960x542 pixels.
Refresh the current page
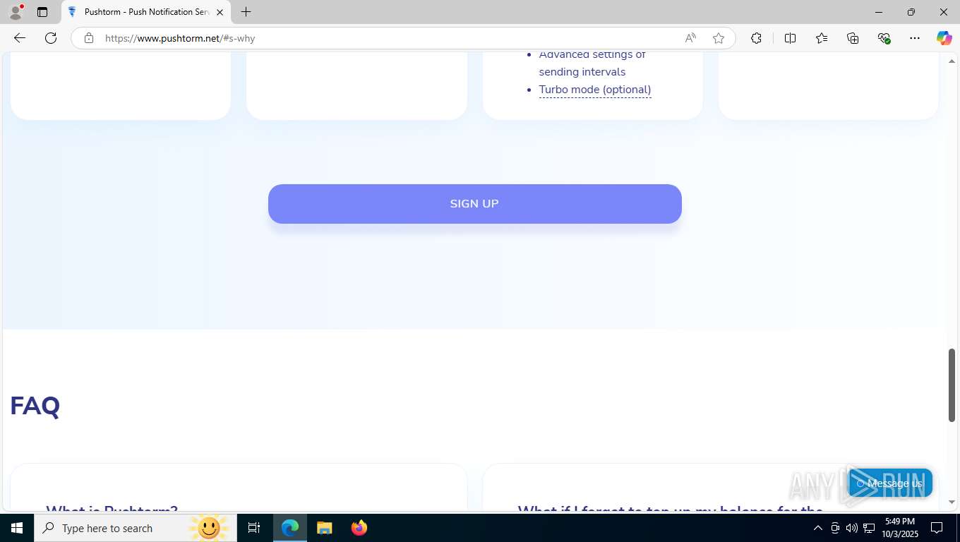click(51, 38)
